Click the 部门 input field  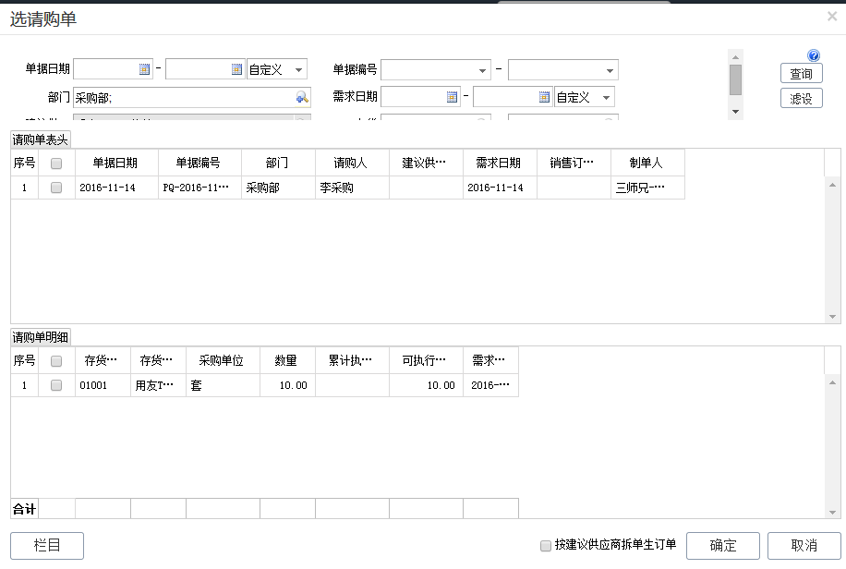(x=183, y=97)
